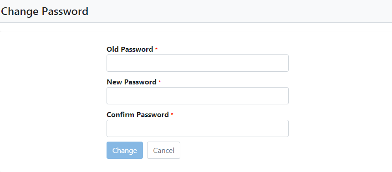Activate the Confirm Password input field

point(198,128)
